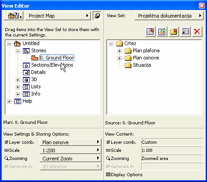Click the red X delete view button
This screenshot has width=207, height=182.
coord(197,32)
